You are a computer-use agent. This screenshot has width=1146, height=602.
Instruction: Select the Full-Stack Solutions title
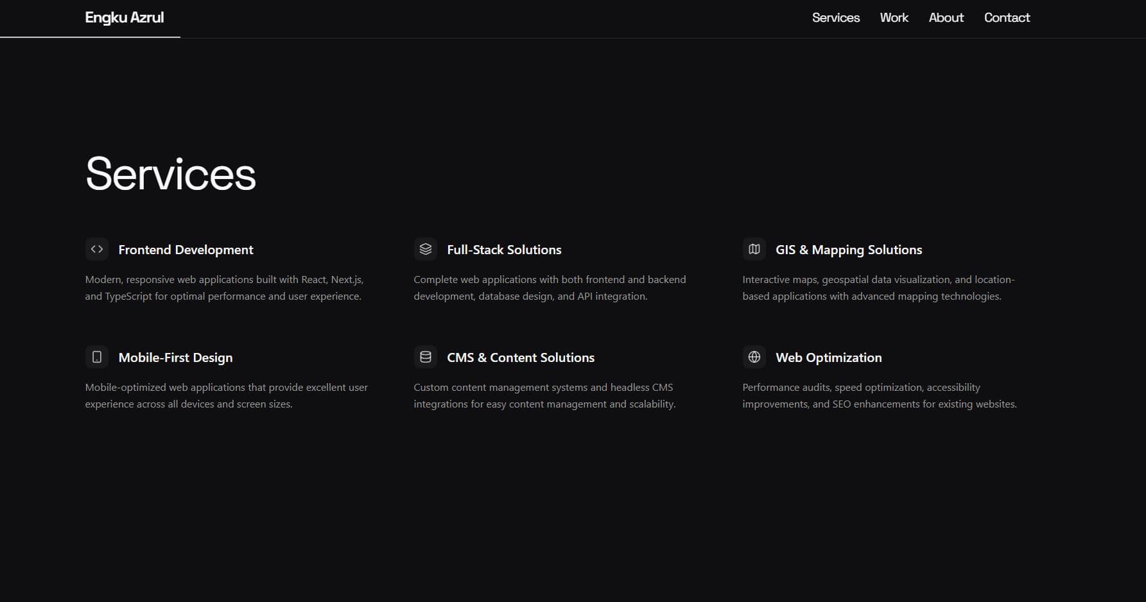click(504, 250)
